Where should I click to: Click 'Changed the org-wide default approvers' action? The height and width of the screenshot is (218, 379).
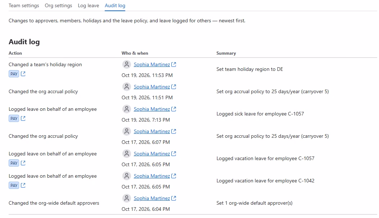click(54, 203)
